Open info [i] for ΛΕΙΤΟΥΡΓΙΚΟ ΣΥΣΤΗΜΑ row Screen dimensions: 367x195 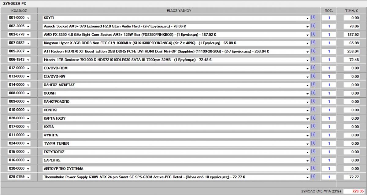[313, 168]
